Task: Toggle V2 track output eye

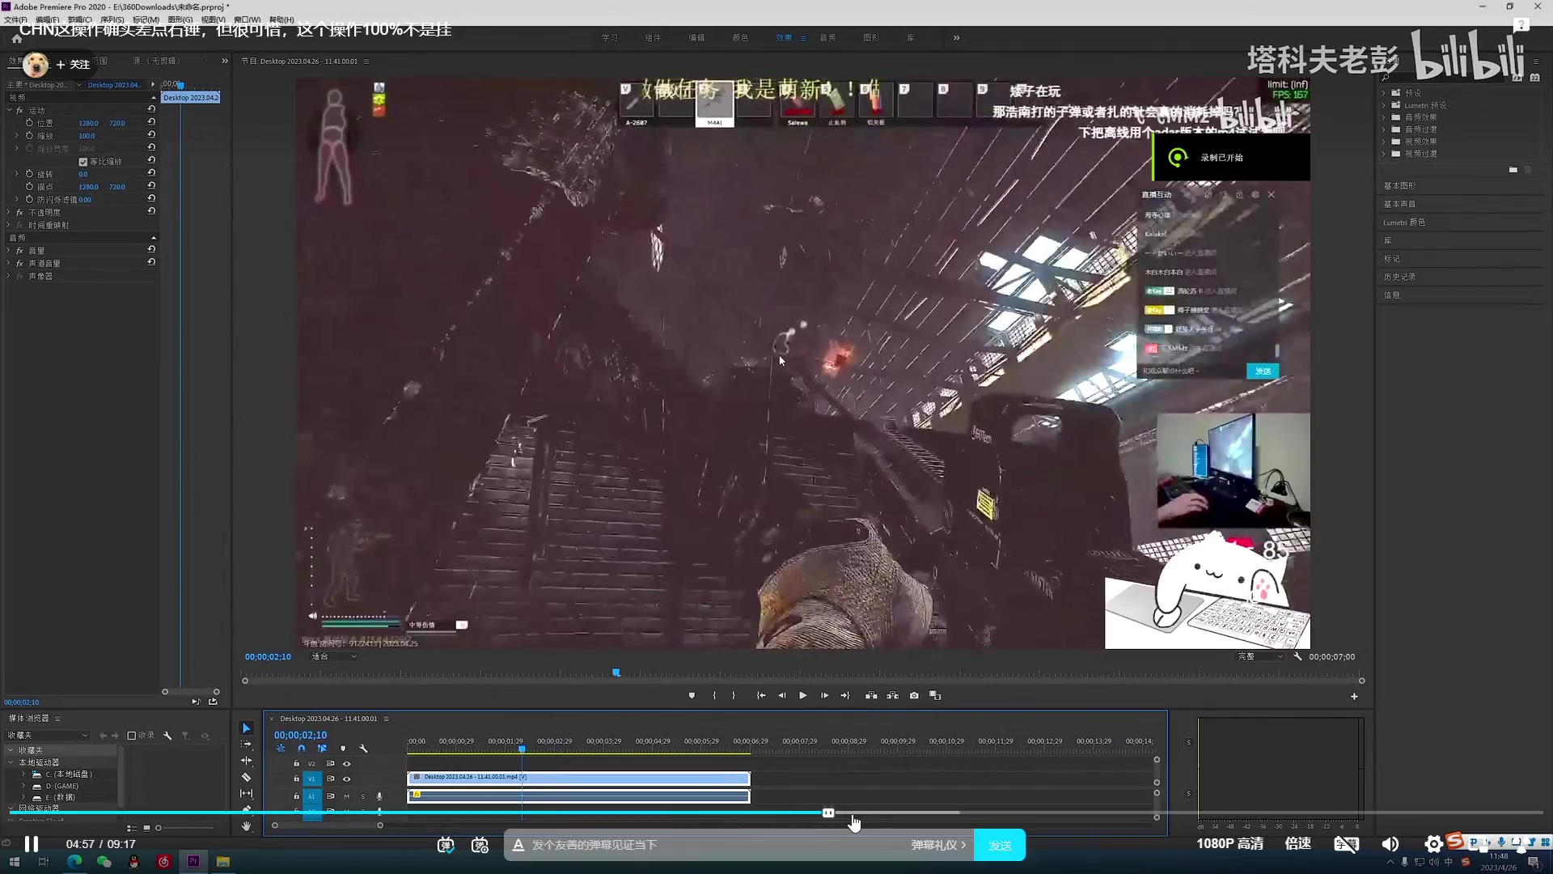Action: tap(346, 764)
